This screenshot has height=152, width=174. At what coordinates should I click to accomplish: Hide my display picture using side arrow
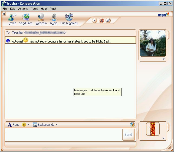coord(168,127)
